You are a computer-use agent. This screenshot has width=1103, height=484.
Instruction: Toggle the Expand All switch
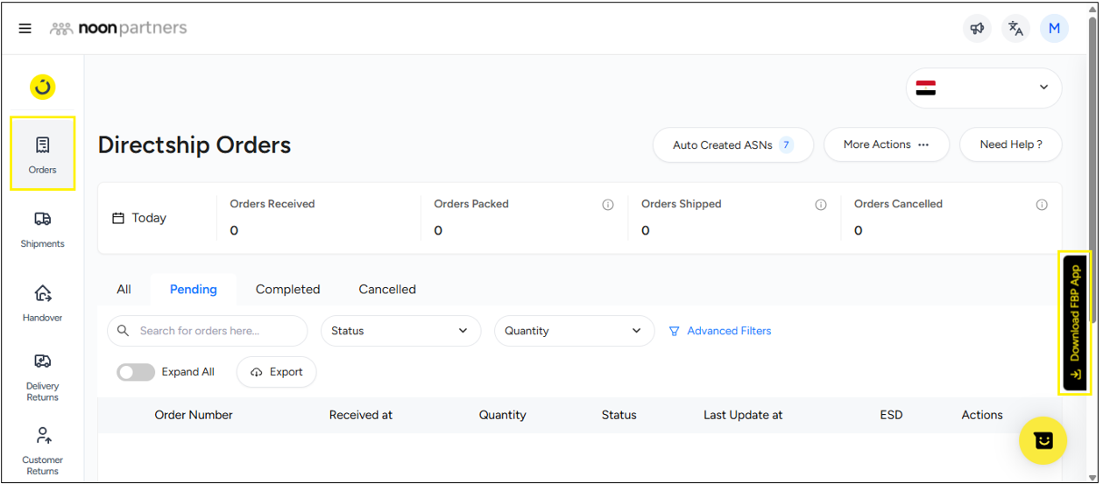136,372
